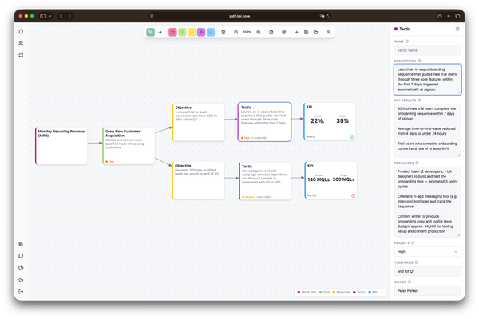This screenshot has width=479, height=319.
Task: Select the pointer tool in the canvas toolbar
Action: pyautogui.click(x=151, y=32)
